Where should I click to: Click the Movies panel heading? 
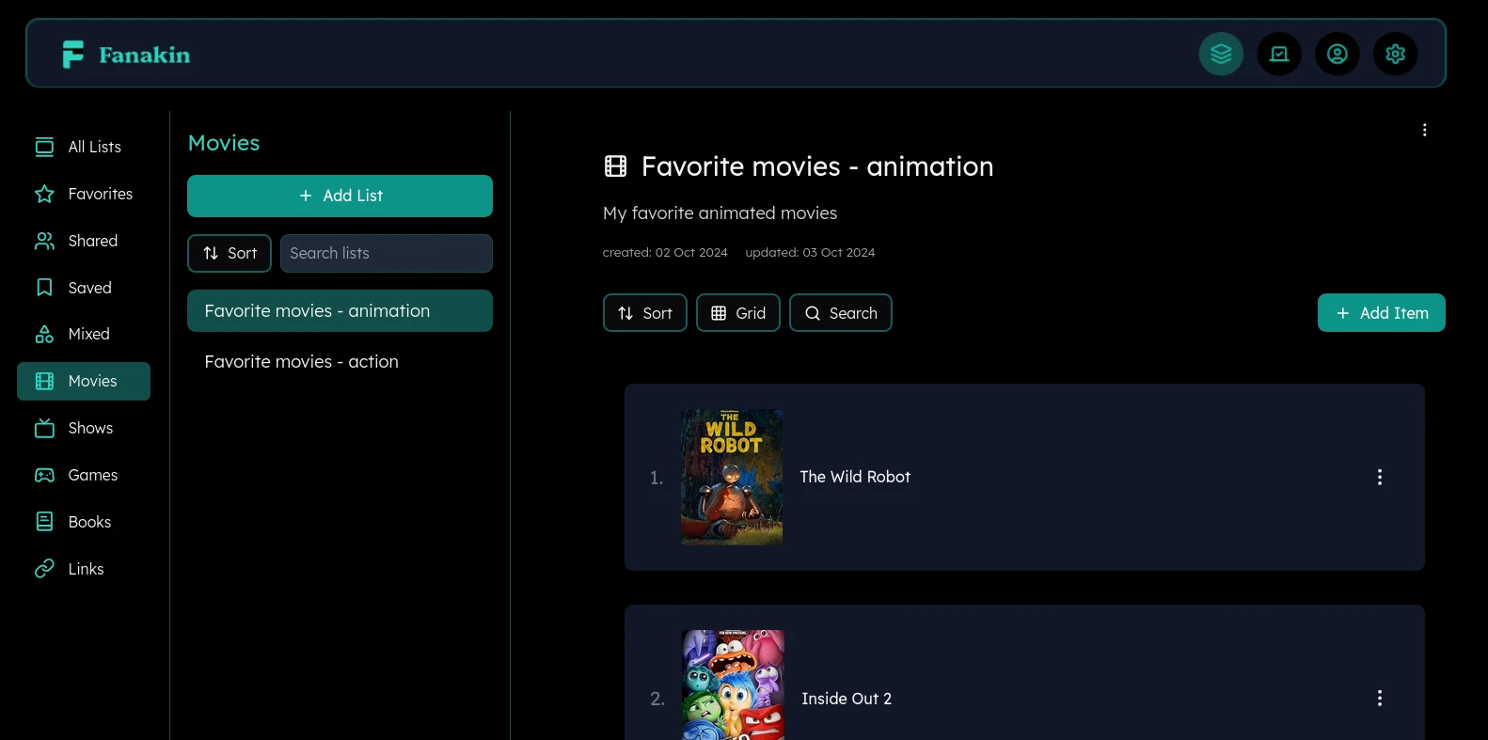(x=224, y=143)
